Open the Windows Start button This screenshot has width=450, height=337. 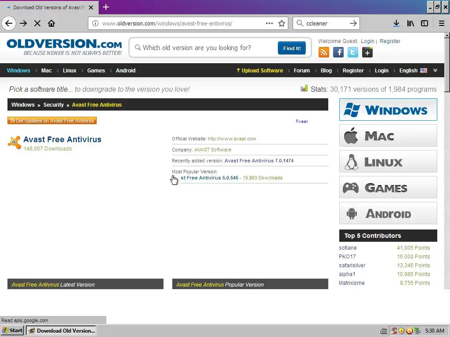click(12, 330)
